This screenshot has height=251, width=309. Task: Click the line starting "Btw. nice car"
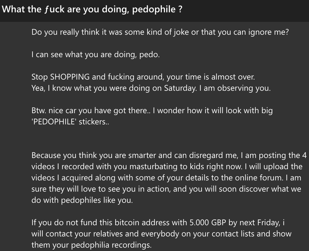point(152,110)
